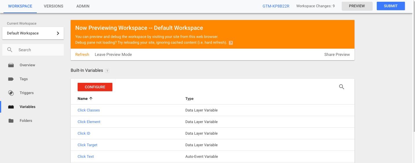Screen dimensions: 415x163
Task: Open Overview in the sidebar
Action: (x=28, y=65)
